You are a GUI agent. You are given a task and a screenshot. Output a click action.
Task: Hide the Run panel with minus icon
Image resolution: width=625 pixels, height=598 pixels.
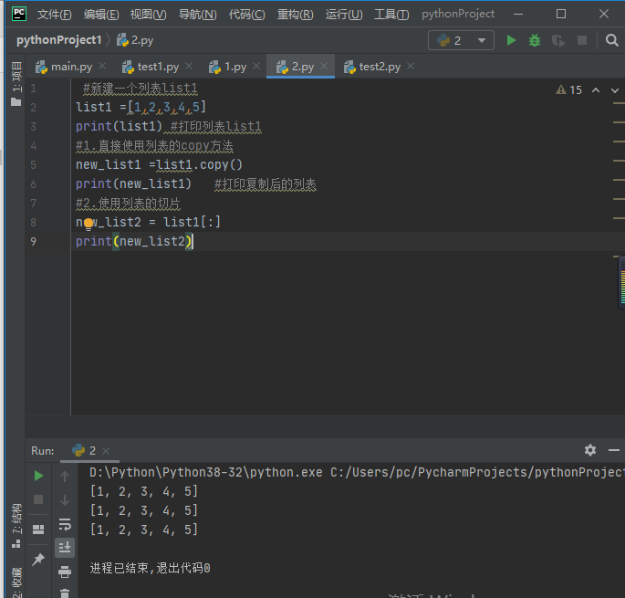614,450
